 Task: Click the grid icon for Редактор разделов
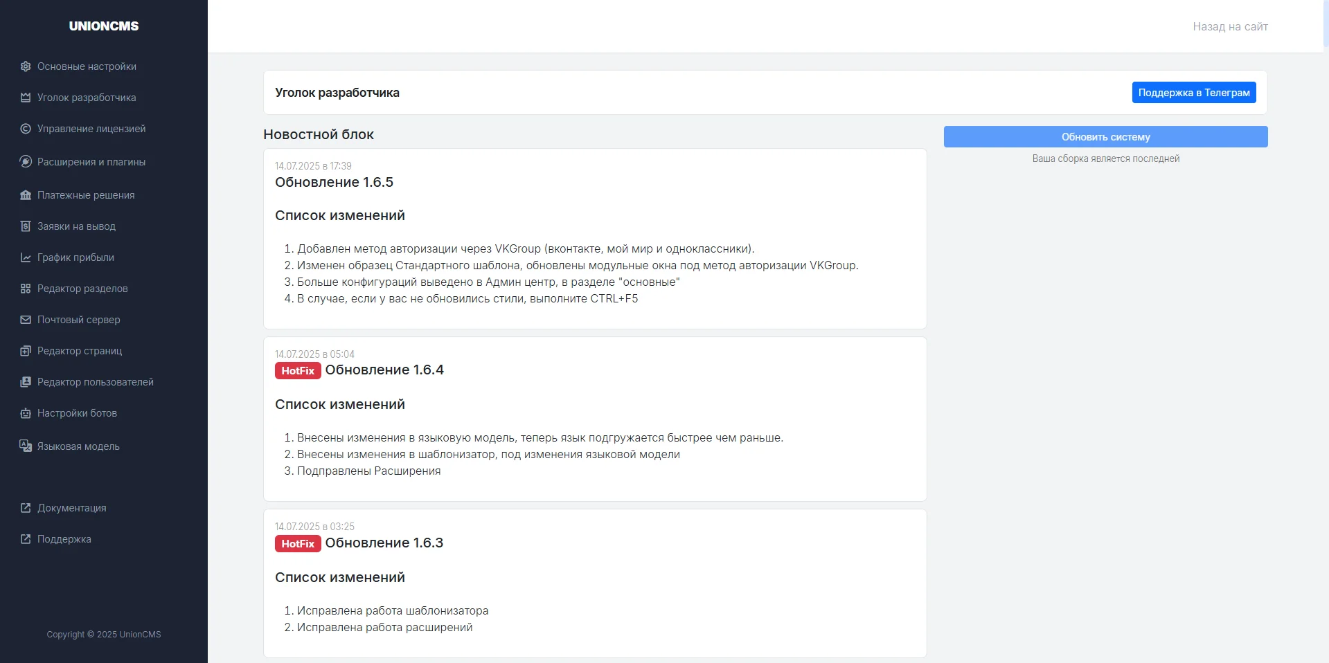26,289
